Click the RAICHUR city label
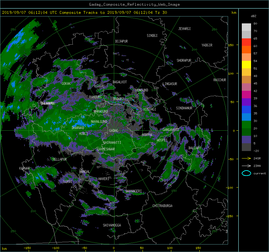Image resolution: width=269 pixels, height=252 pixels. (220, 80)
